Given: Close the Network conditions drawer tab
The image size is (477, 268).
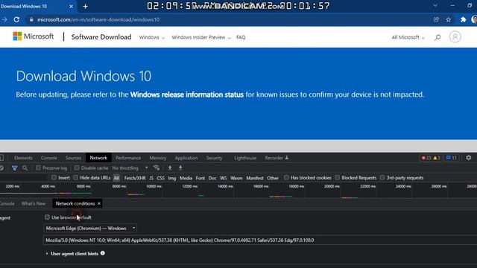Looking at the screenshot, I should coord(99,203).
